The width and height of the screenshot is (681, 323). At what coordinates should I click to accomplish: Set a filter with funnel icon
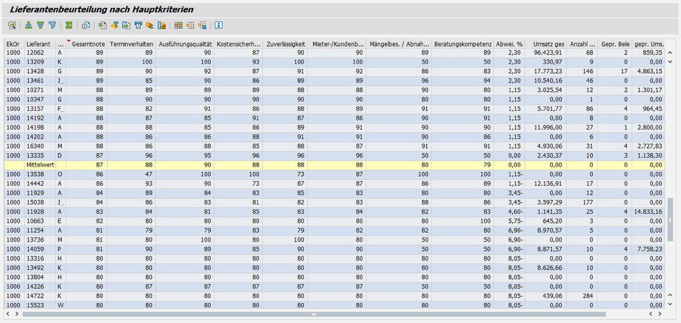click(52, 25)
